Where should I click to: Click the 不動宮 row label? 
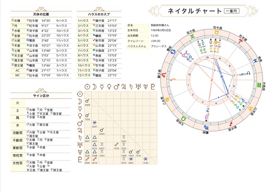tap(17, 141)
